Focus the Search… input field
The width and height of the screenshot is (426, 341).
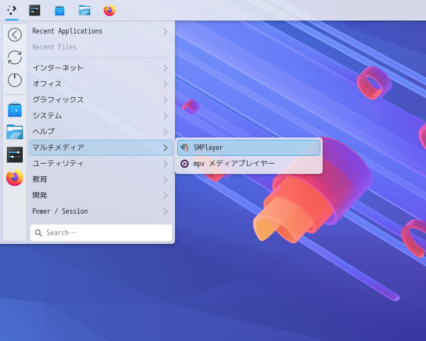point(101,233)
